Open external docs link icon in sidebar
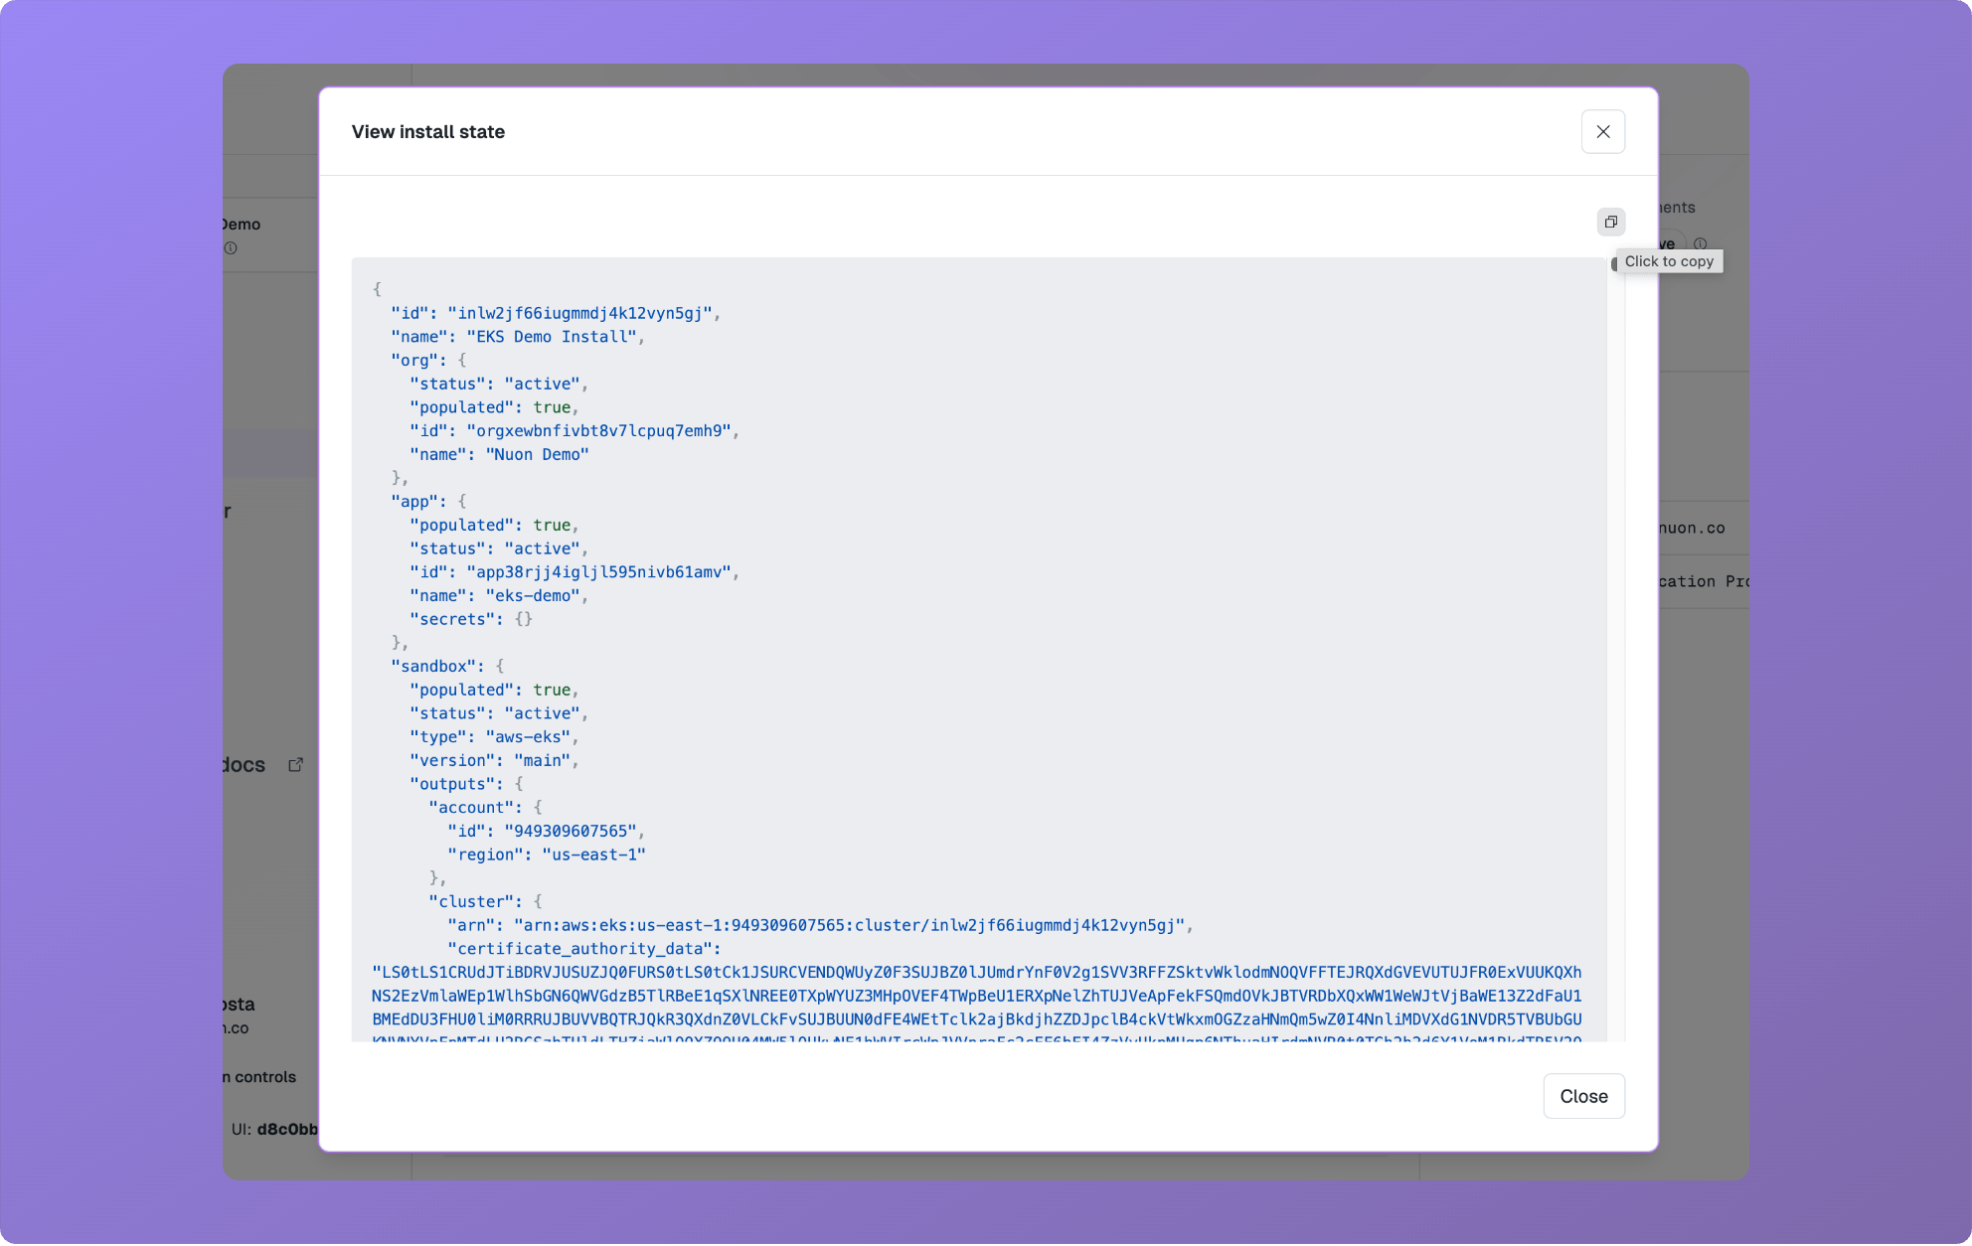Screen dimensions: 1972x1246 point(295,765)
